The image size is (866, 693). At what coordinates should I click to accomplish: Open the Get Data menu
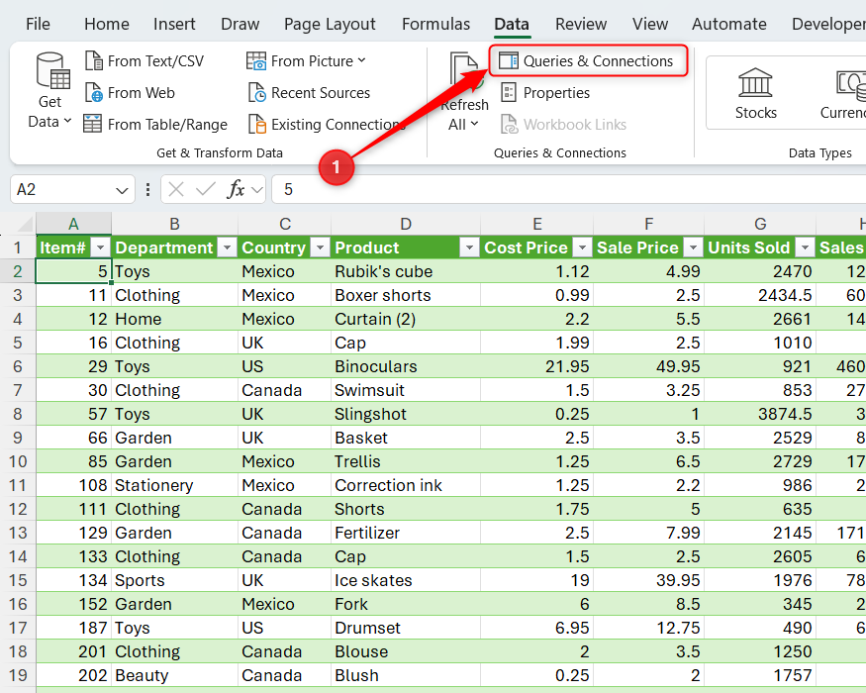coord(49,91)
